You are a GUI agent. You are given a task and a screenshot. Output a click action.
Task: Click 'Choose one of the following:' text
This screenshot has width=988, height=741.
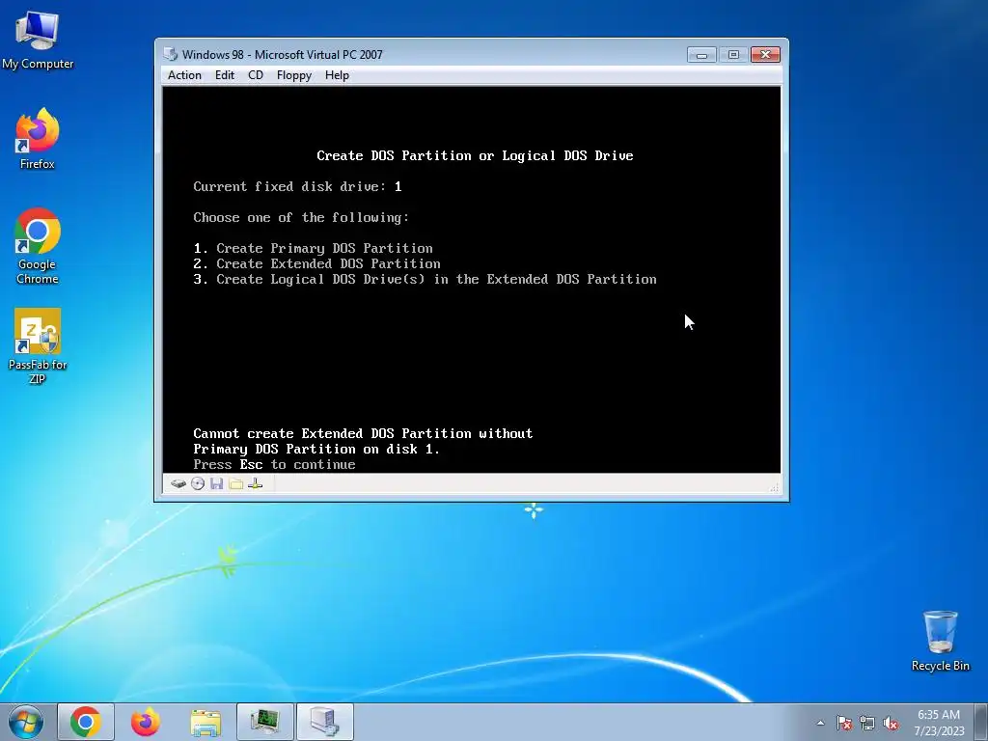pos(301,217)
